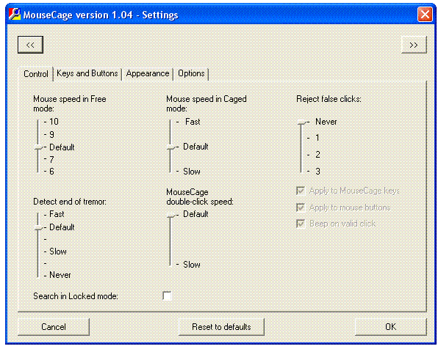The width and height of the screenshot is (441, 349).
Task: Click the Caged mode speed slider thumb
Action: (x=171, y=147)
